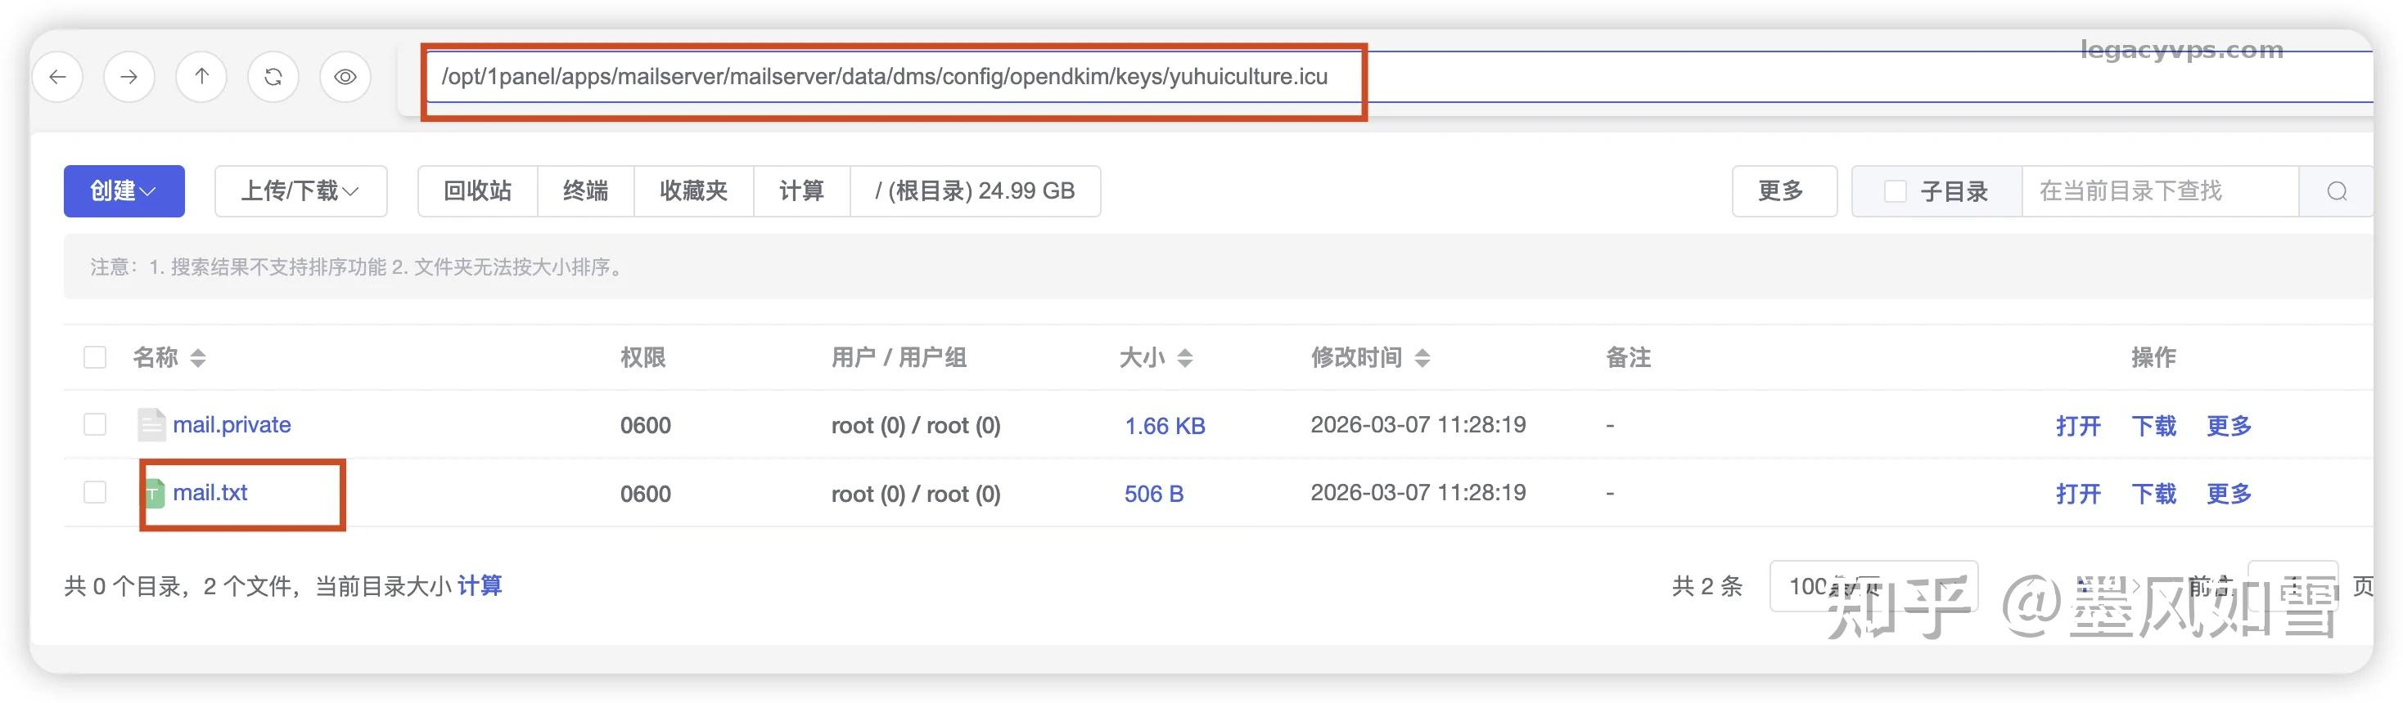Sort by 大小 column
The width and height of the screenshot is (2403, 703).
click(1156, 357)
